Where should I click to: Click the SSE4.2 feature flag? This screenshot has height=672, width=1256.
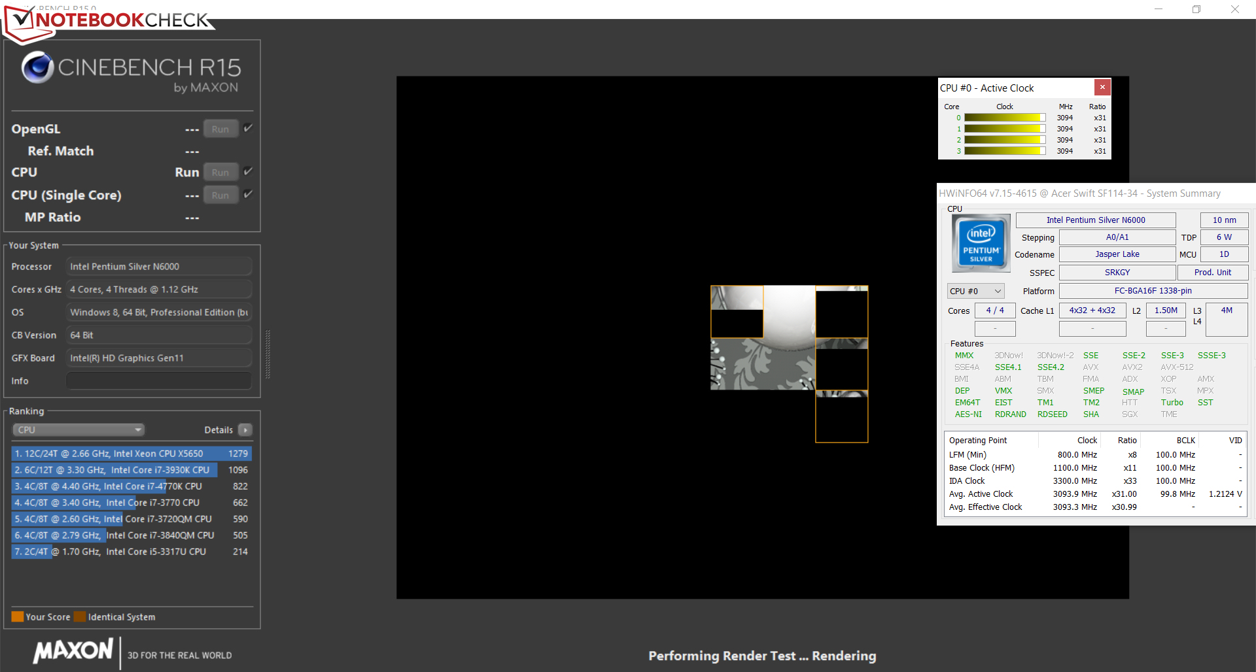(x=1051, y=367)
